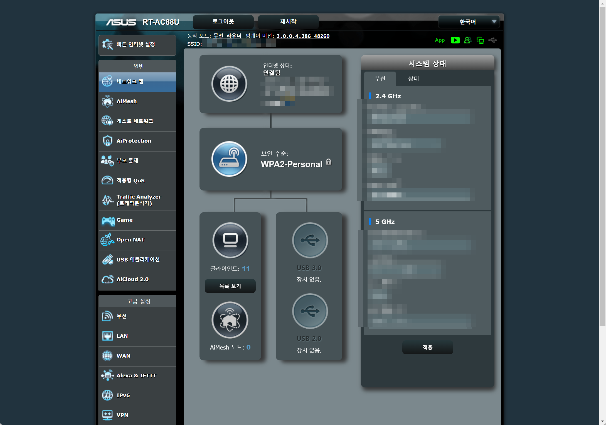
Task: Click the Game controller icon
Action: pos(108,221)
